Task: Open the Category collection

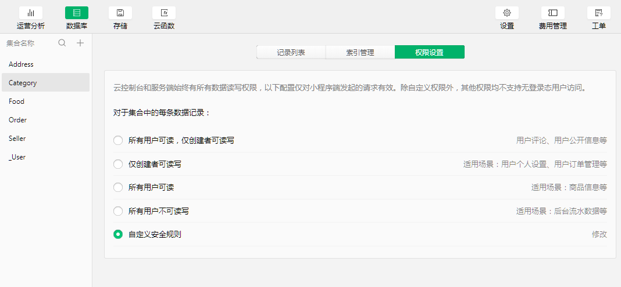Action: (45, 82)
